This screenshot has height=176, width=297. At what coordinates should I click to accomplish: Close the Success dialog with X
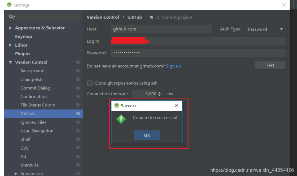(x=176, y=106)
